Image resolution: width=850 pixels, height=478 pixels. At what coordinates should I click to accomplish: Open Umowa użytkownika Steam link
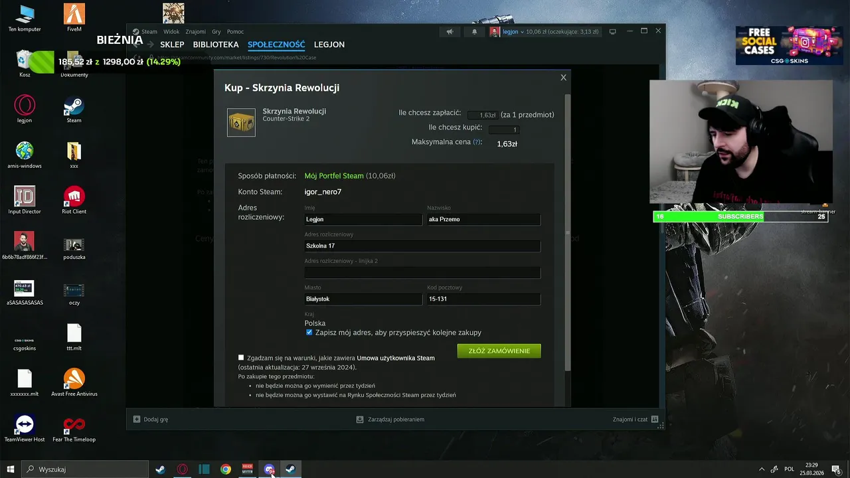coord(396,358)
